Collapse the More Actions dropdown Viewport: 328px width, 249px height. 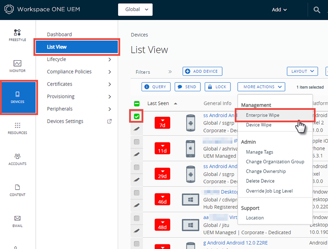click(x=261, y=87)
